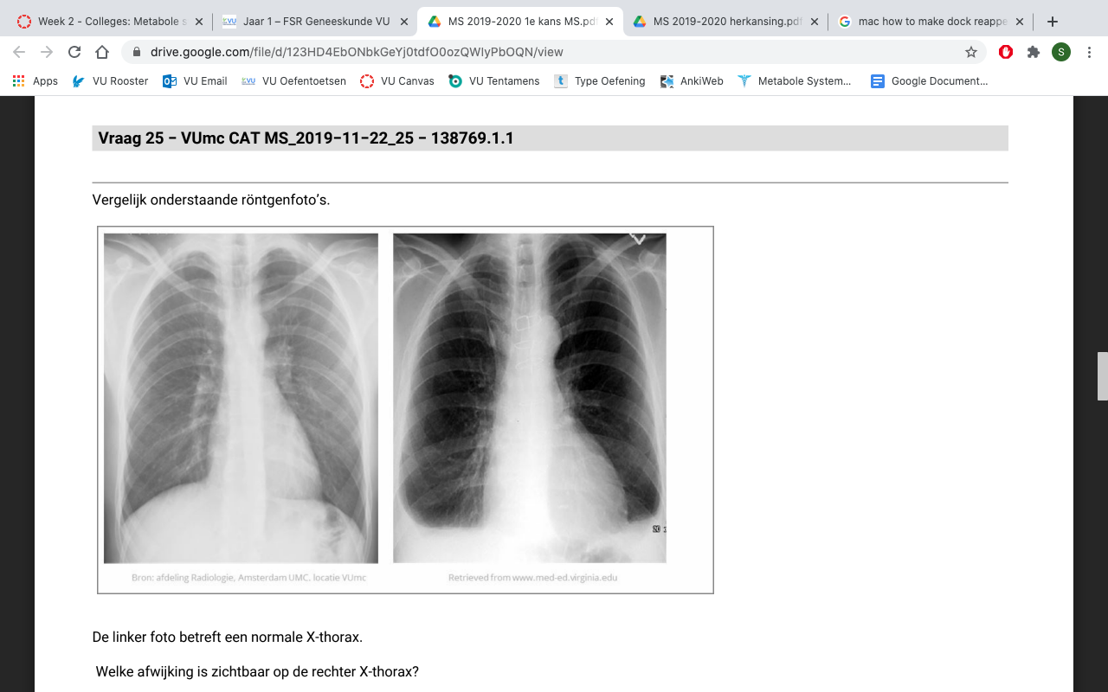Open the Apps grid shortcut
1108x692 pixels.
[x=35, y=81]
